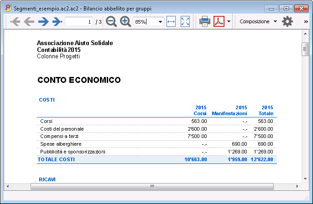Click the 2015 Manifestazioni column header

coord(230,111)
